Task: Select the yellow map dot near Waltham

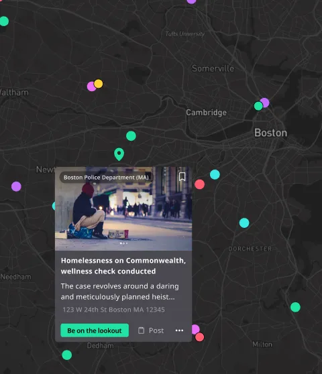Action: click(x=99, y=84)
